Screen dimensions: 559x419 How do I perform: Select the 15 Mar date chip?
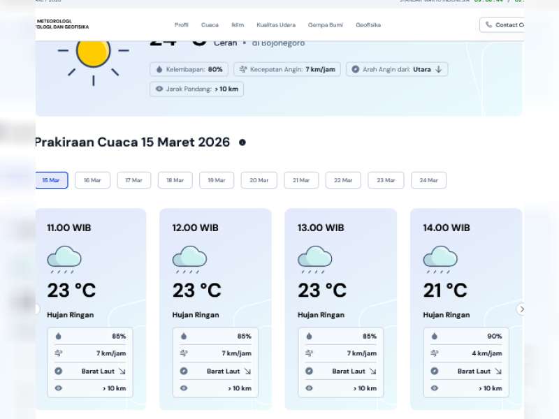pyautogui.click(x=51, y=180)
